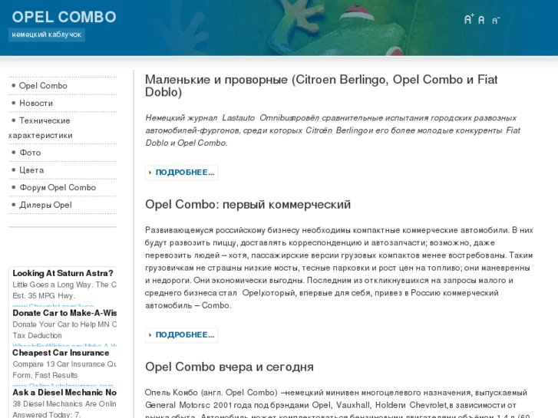Open 'Opel Combo вчера и сегодня' heading
Viewport: 558px width, 418px height.
(x=229, y=367)
